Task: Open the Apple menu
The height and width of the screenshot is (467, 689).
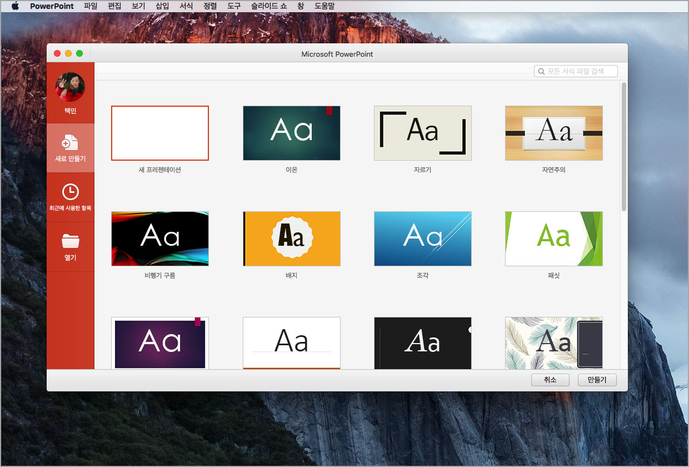Action: (x=15, y=6)
